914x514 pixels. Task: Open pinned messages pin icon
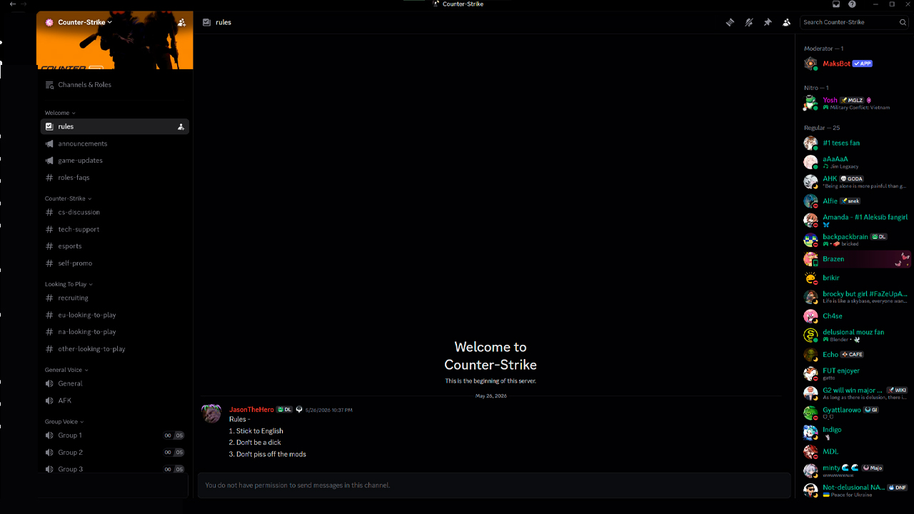click(768, 22)
